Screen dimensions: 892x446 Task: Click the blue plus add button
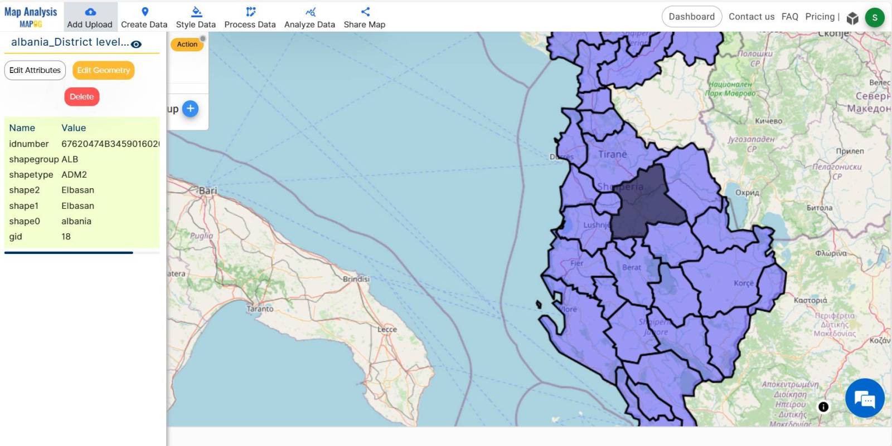pyautogui.click(x=190, y=109)
